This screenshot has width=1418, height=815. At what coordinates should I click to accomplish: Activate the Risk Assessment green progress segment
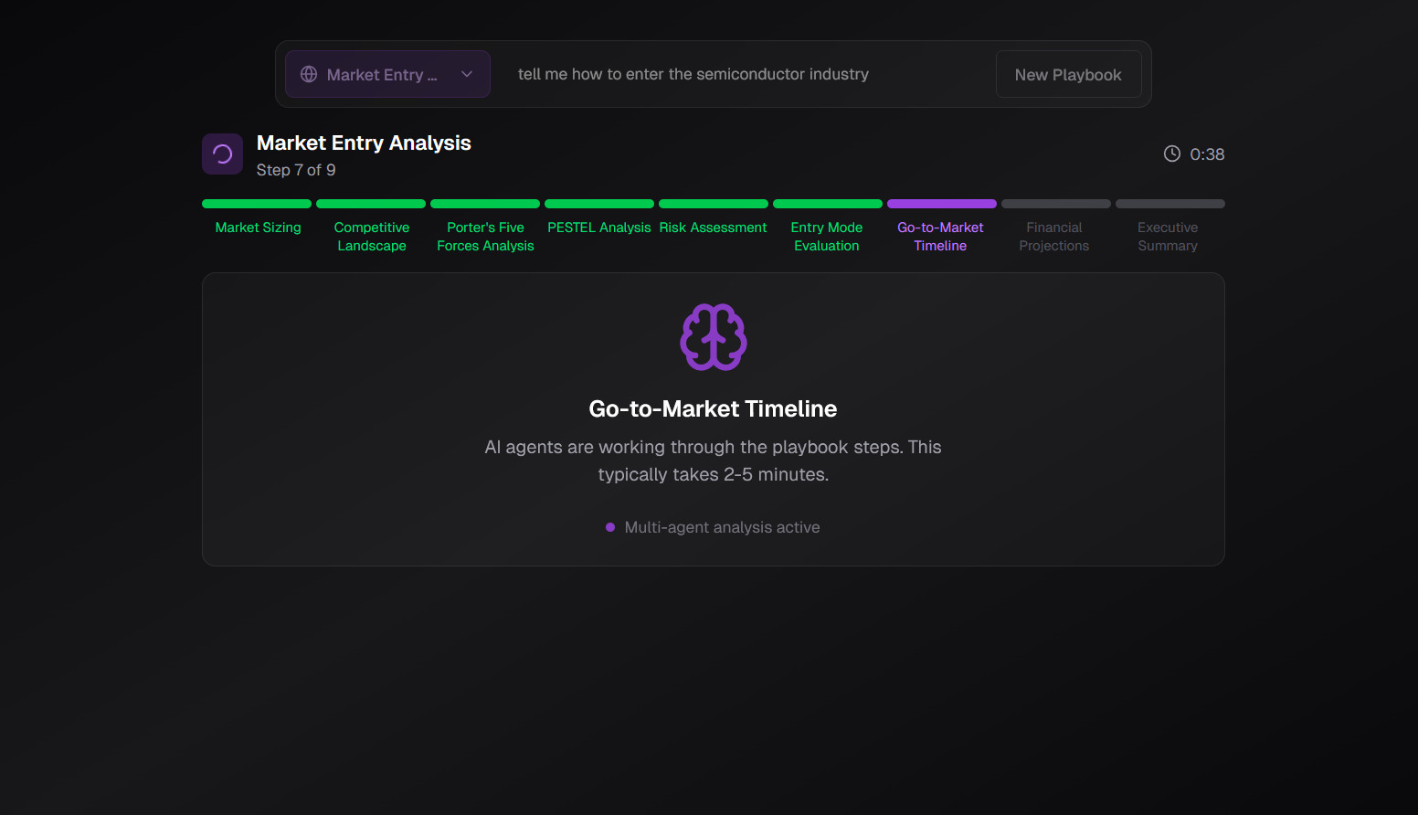pyautogui.click(x=714, y=203)
